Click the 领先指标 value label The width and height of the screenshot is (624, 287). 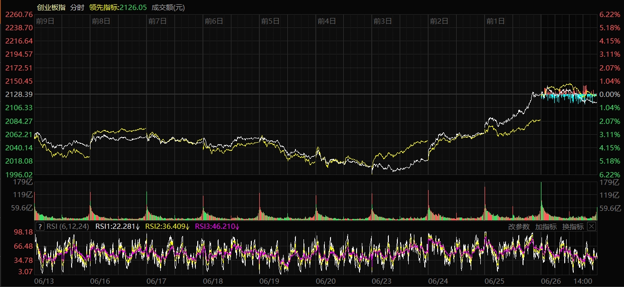118,7
